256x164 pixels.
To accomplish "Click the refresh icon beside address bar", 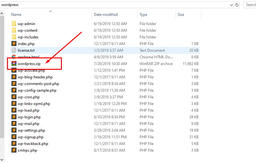I will (x=237, y=5).
